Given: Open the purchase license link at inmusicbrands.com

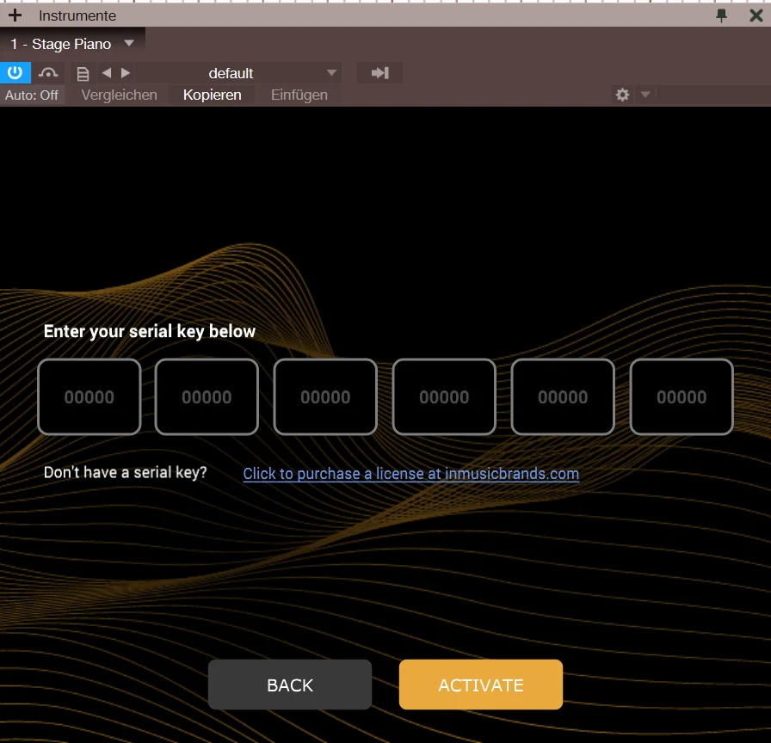Looking at the screenshot, I should 411,474.
